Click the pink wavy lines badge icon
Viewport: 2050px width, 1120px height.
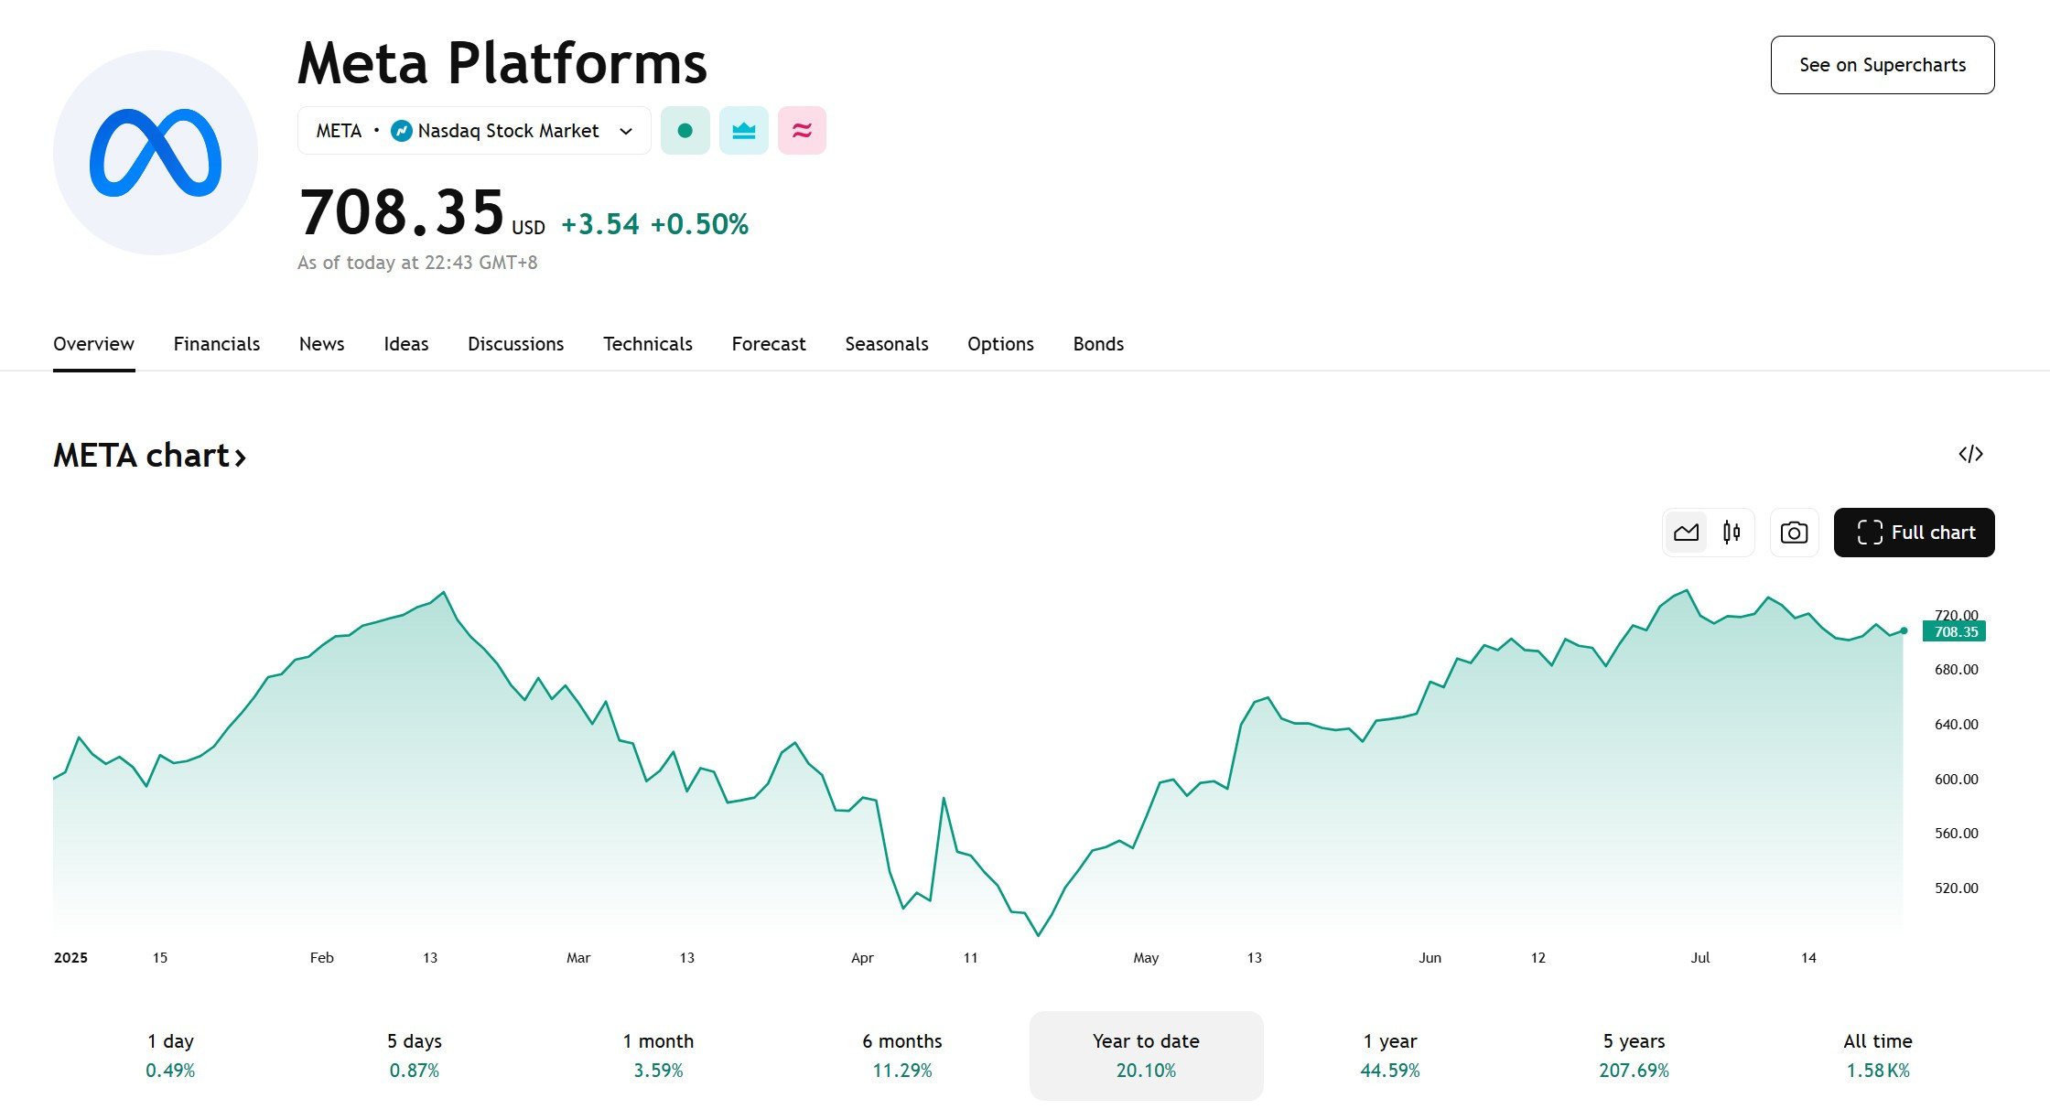pos(802,131)
